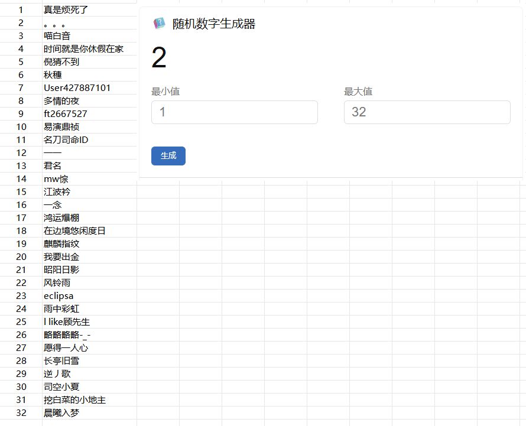The image size is (526, 426).
Task: Select cell with 鸿运爆棚
Action: (x=90, y=217)
